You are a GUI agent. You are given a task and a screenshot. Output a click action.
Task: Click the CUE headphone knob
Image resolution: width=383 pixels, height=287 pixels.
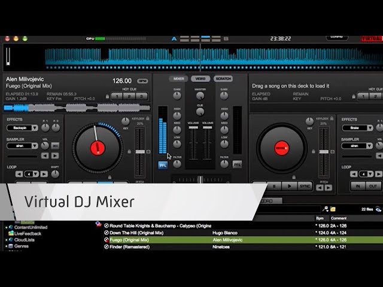point(200,112)
